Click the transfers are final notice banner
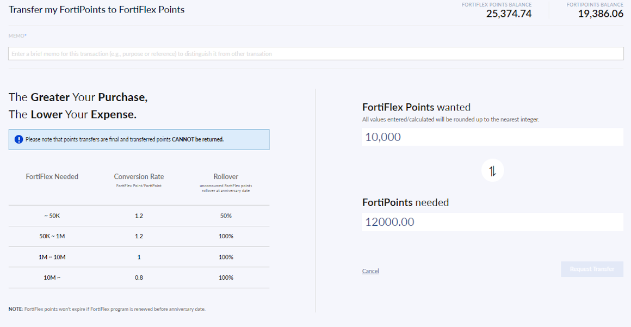631x327 pixels. click(x=139, y=139)
